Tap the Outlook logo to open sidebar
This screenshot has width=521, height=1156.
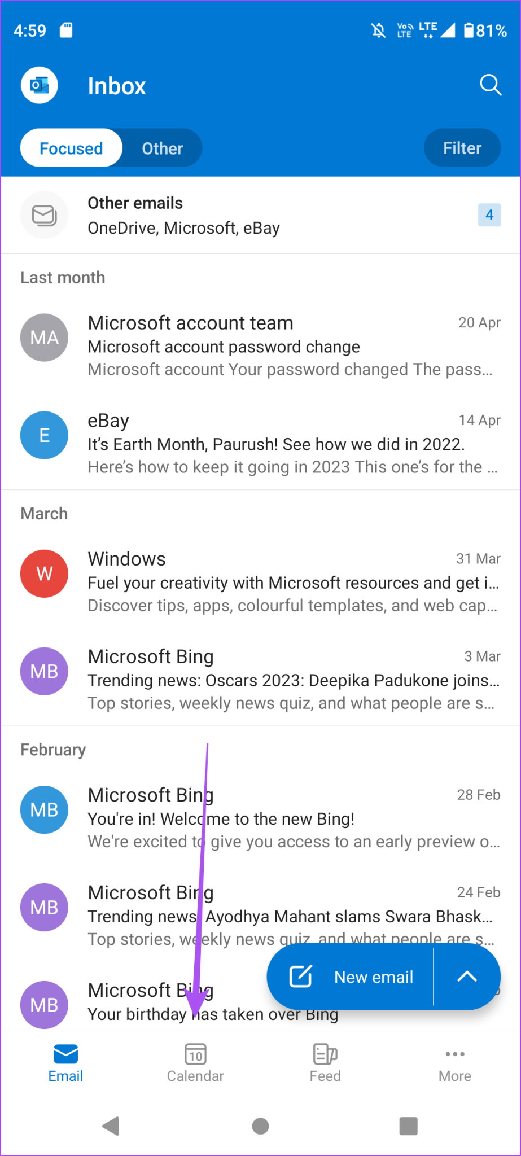coord(38,85)
